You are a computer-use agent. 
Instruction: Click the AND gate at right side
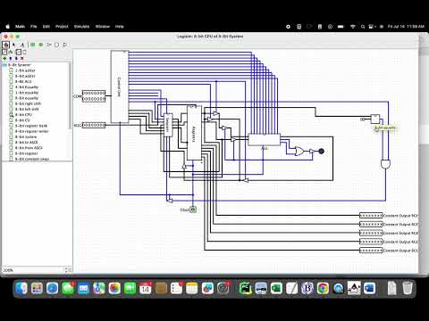(x=385, y=164)
